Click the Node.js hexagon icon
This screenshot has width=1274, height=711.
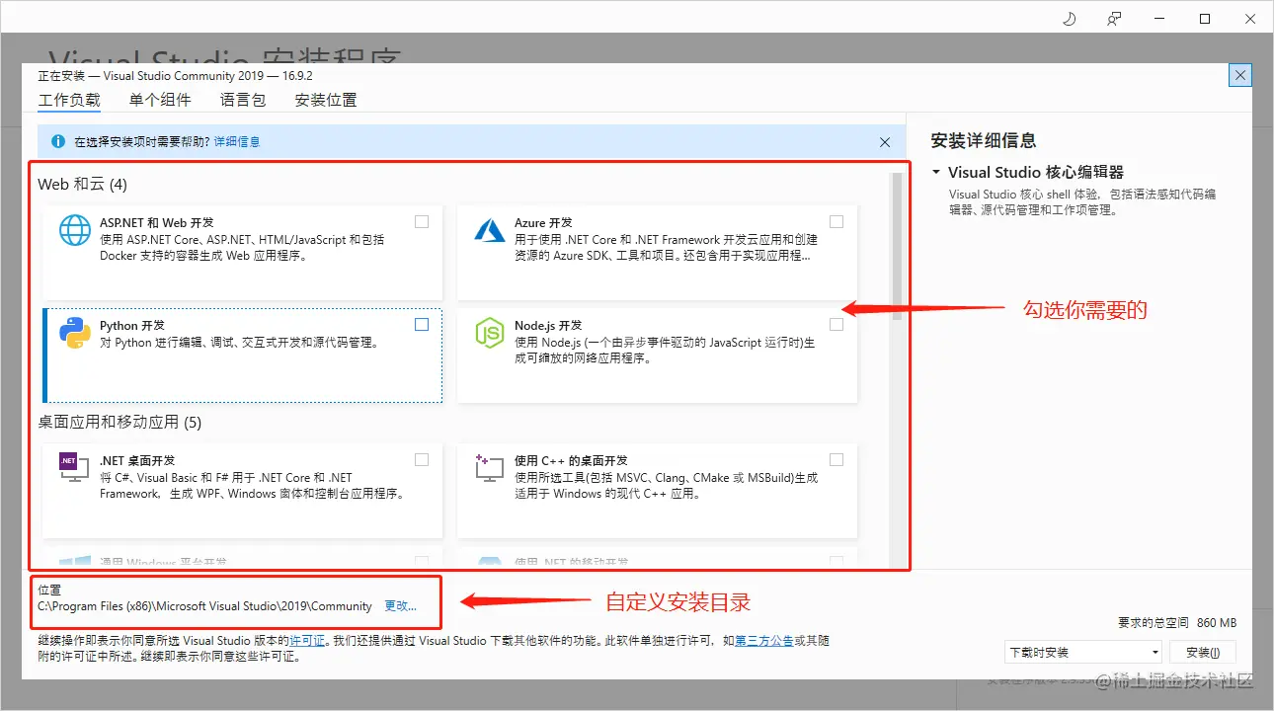tap(490, 333)
